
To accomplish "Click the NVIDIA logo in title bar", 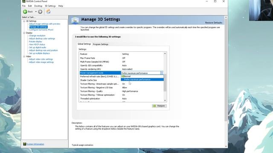I will click(x=24, y=1).
